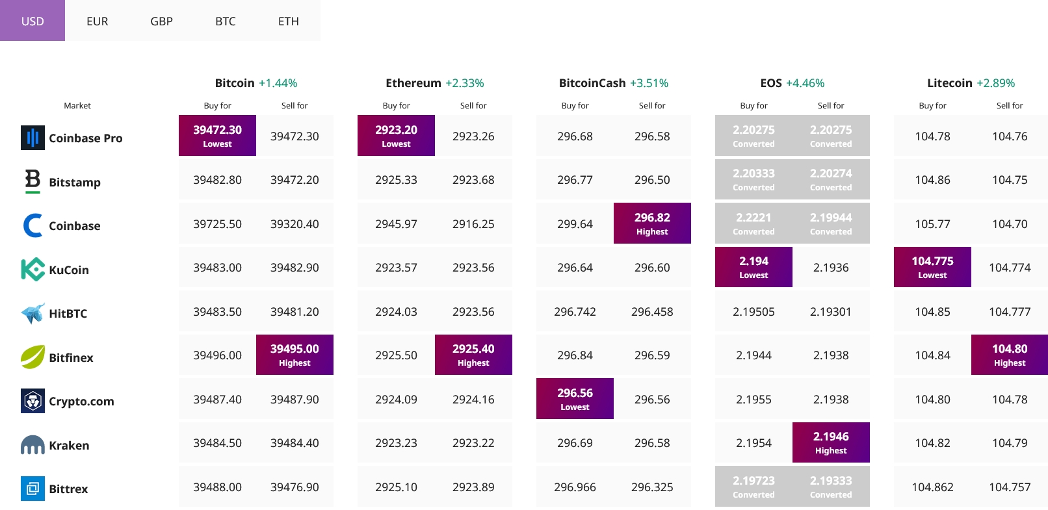Click Bitfinex BitcoinCash buy price 296.84
1048x510 pixels.
(x=575, y=355)
